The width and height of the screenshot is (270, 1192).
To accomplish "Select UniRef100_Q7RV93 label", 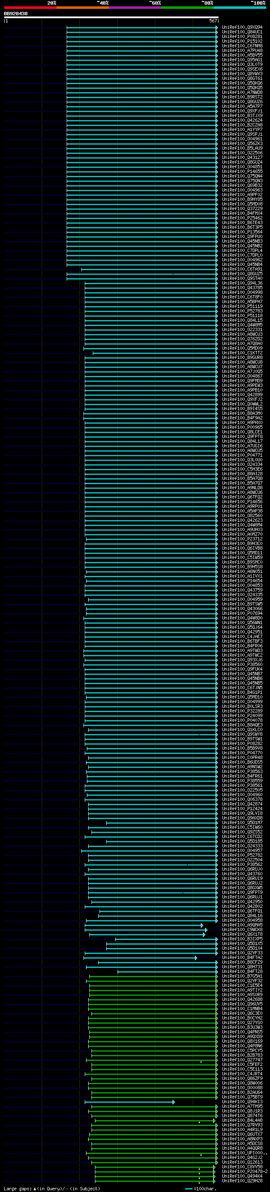I will point(242,1125).
